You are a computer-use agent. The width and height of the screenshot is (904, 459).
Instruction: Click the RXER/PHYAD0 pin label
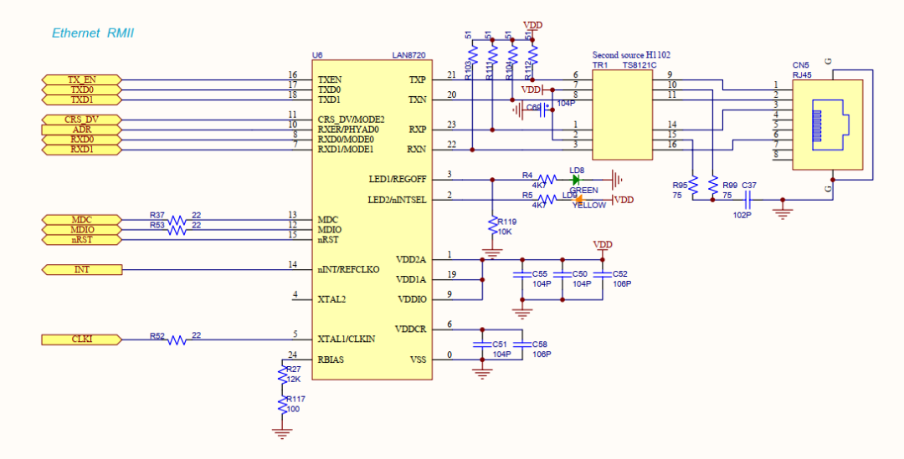coord(348,130)
